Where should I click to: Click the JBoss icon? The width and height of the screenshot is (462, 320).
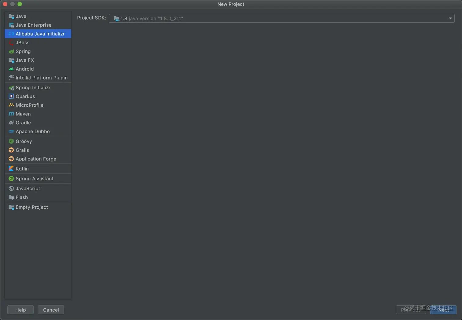click(11, 42)
